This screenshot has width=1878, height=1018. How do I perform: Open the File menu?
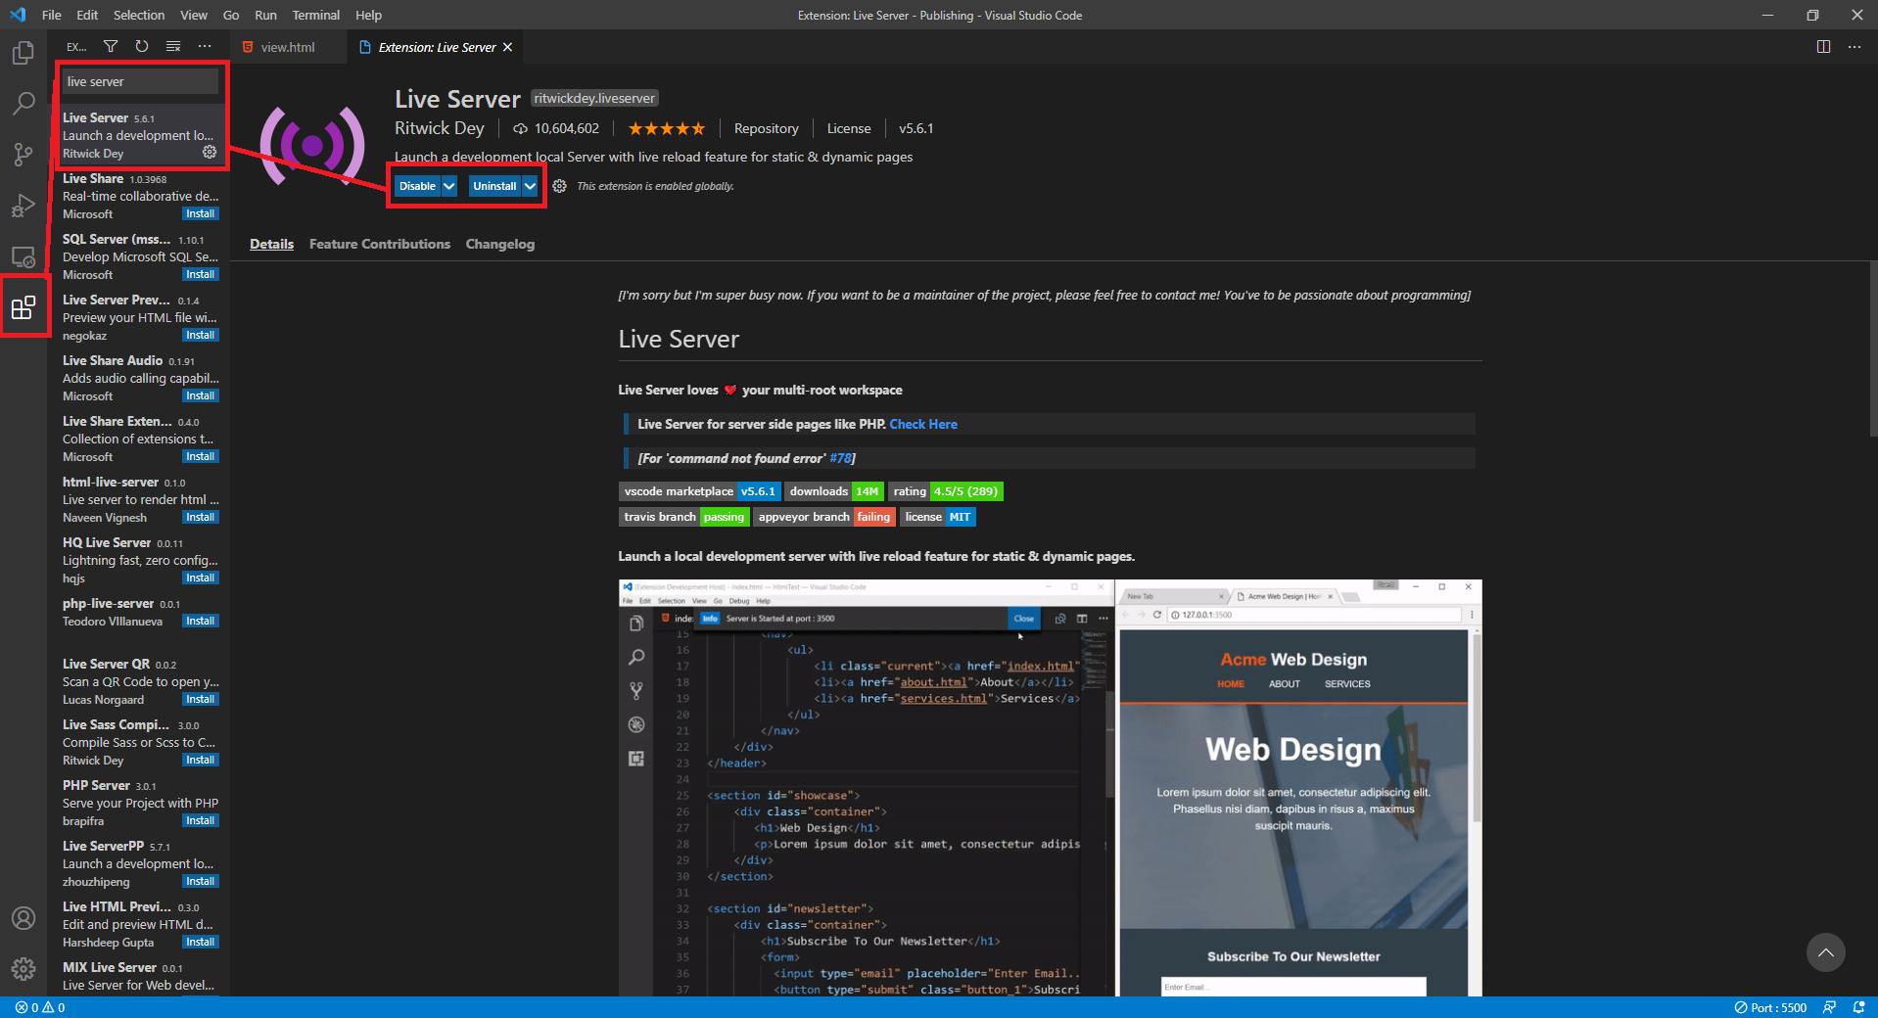[52, 15]
